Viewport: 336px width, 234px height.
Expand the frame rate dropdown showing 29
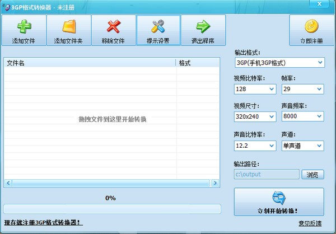tap(302, 89)
